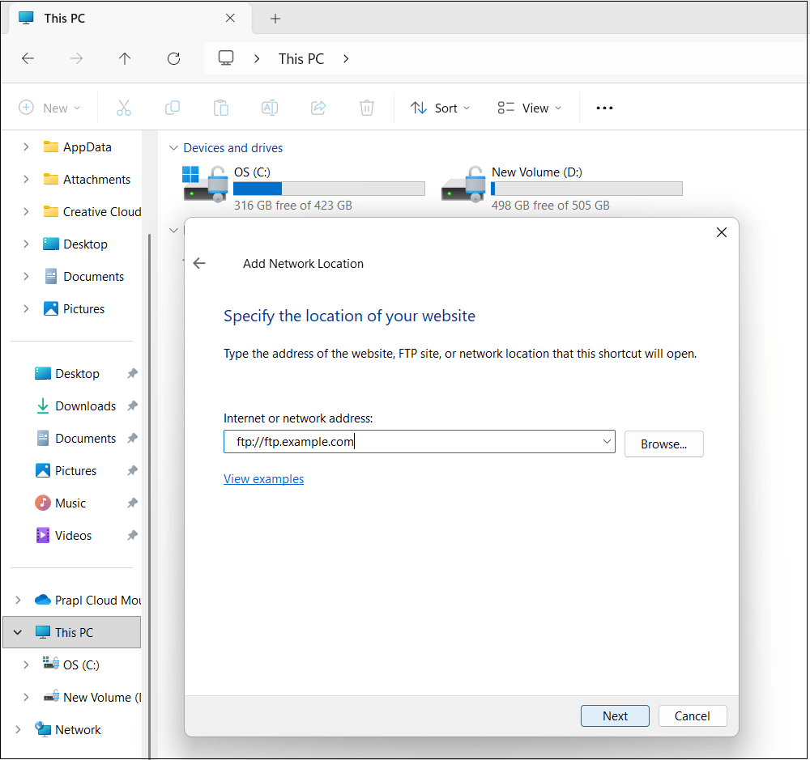The image size is (810, 760).
Task: Click the New Volume (D:) storage bar
Action: (x=586, y=189)
